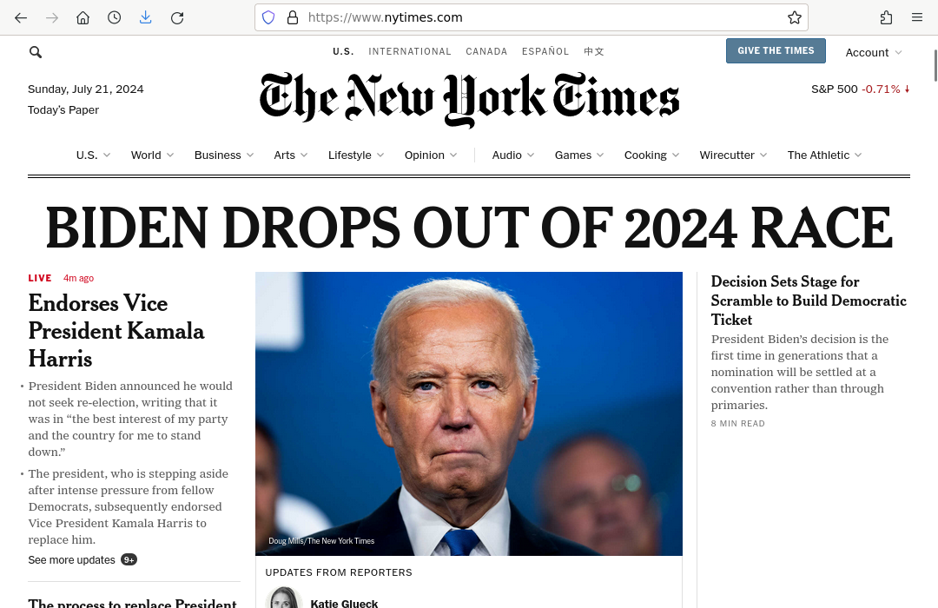This screenshot has height=608, width=938.
Task: Reload the page with the refresh icon
Action: coord(177,18)
